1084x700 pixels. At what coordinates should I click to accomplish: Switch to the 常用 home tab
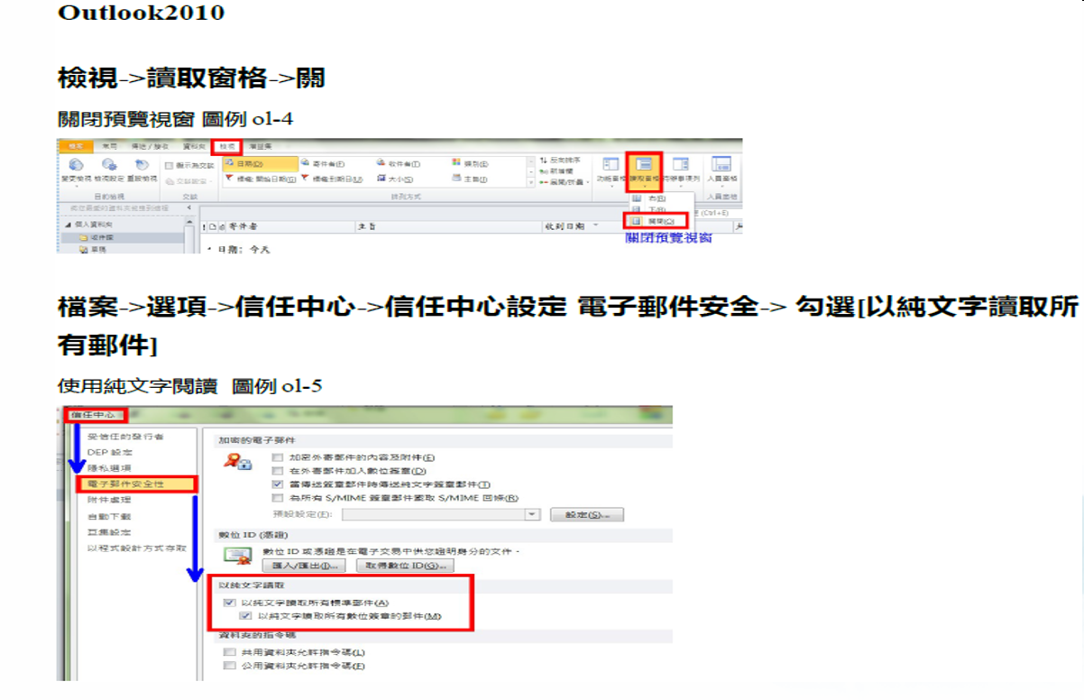[x=109, y=145]
